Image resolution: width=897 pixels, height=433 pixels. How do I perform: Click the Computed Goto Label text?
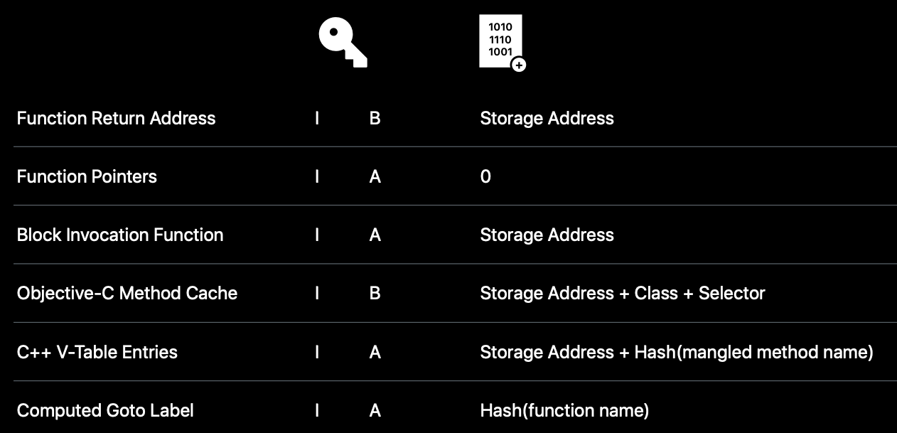[x=105, y=410]
